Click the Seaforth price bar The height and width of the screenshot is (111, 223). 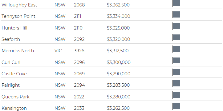(176, 38)
